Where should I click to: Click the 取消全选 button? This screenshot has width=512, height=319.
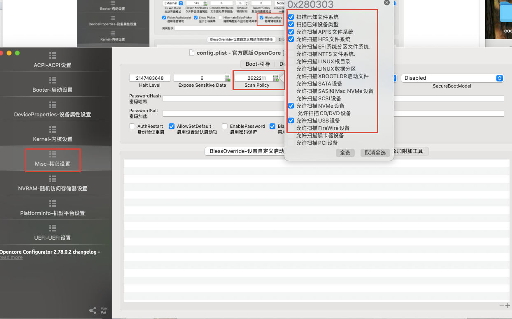(x=375, y=153)
